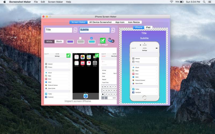
Task: Click 'Import screen iPhone' label
Action: tap(78, 101)
